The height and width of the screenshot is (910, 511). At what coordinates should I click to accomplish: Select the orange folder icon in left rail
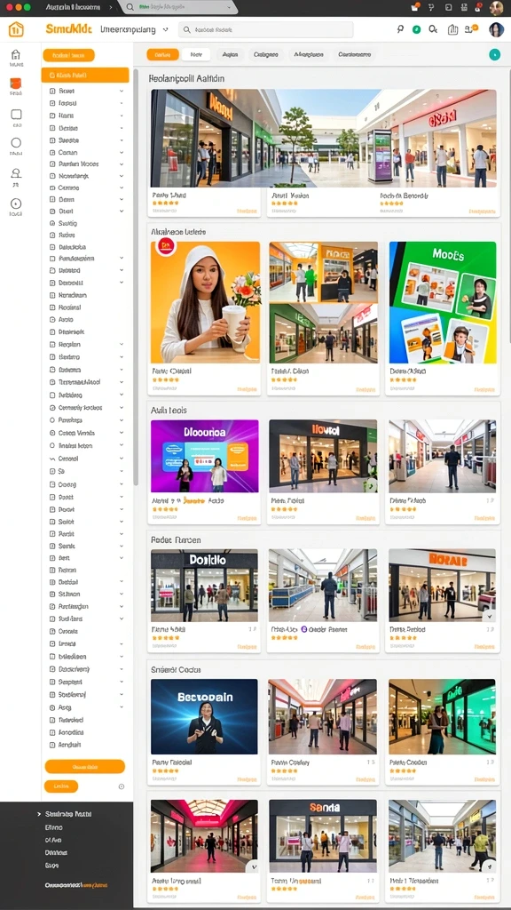click(16, 84)
